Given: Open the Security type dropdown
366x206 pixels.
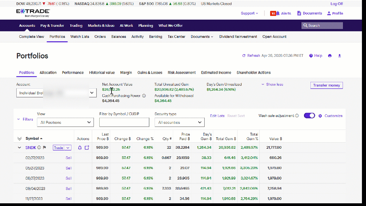Looking at the screenshot, I should coord(179,122).
